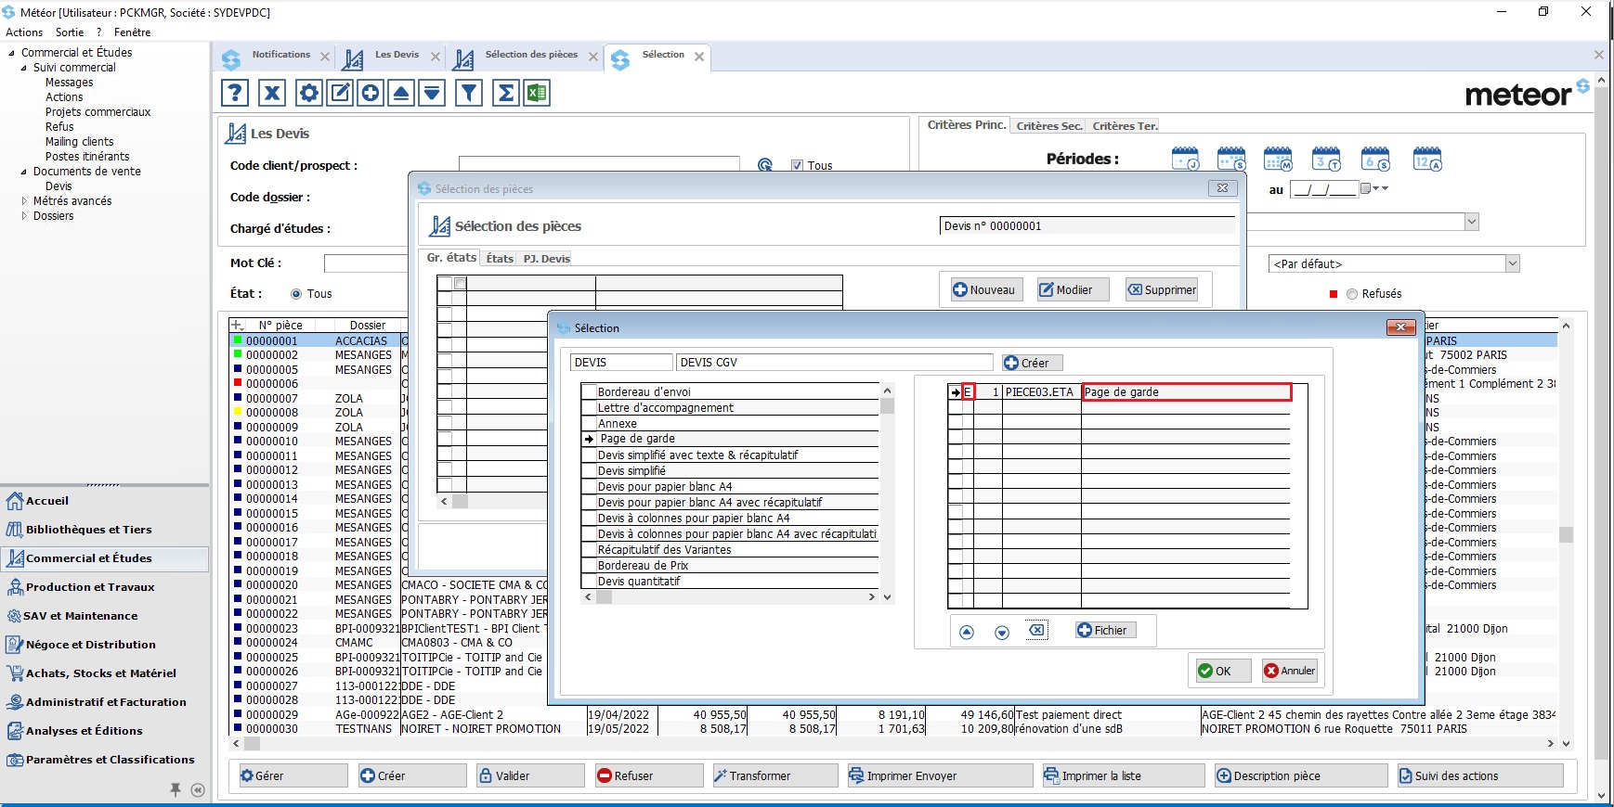This screenshot has width=1614, height=807.
Task: Click the up triangle toolbar icon
Action: coord(401,93)
